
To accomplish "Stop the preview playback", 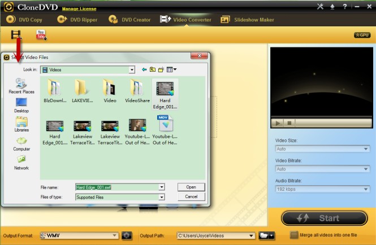I will pyautogui.click(x=289, y=123).
